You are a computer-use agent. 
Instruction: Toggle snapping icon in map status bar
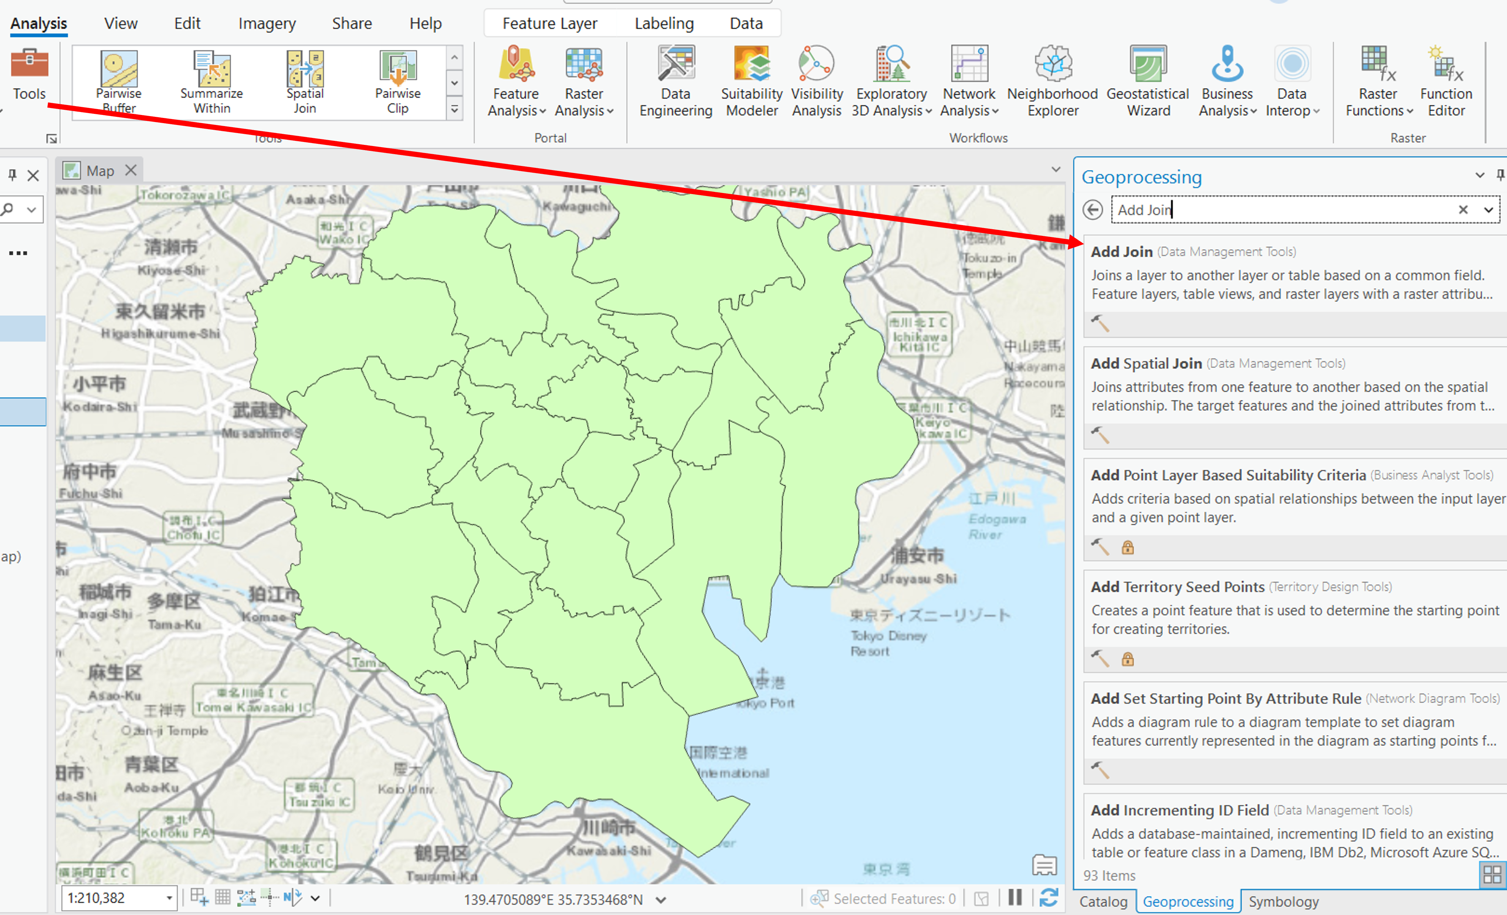pyautogui.click(x=247, y=897)
